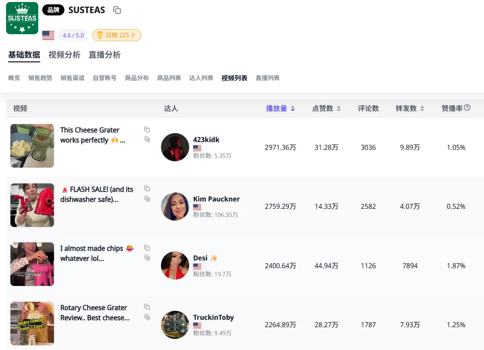Copy title of FLASH SALE video
Screen dimensions: 484x350
147,189
